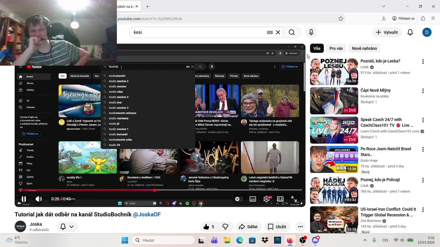Run search with magnifier button
440x247 pixels.
coord(292,32)
